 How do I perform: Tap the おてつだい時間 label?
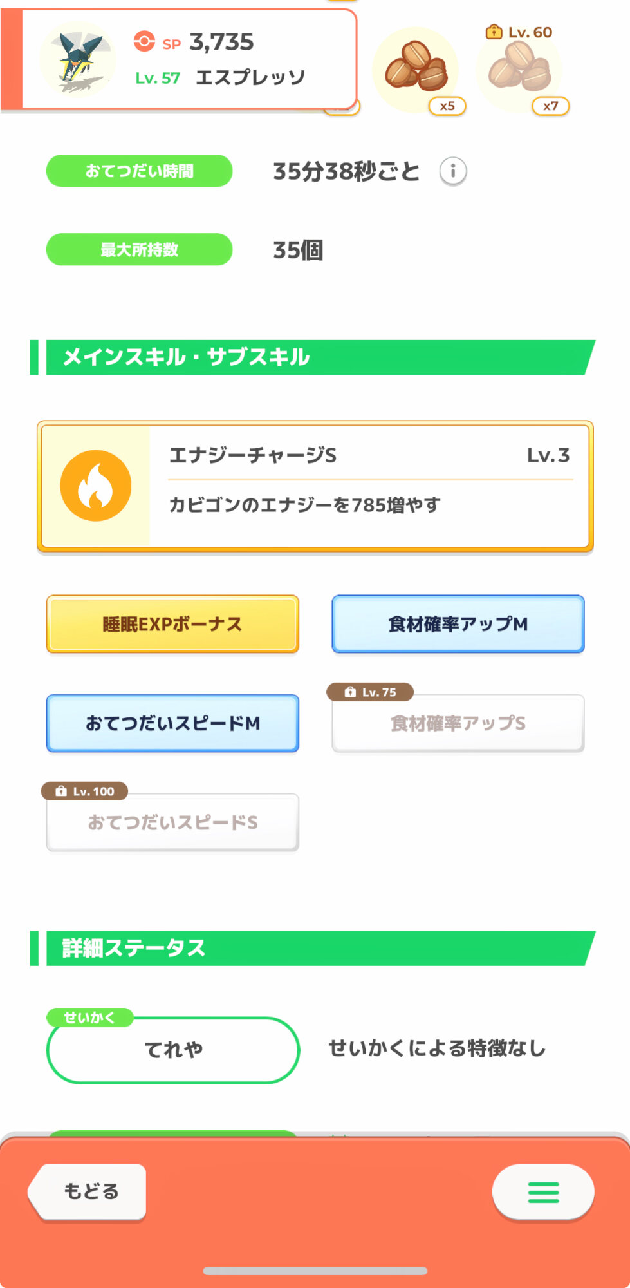pyautogui.click(x=139, y=171)
